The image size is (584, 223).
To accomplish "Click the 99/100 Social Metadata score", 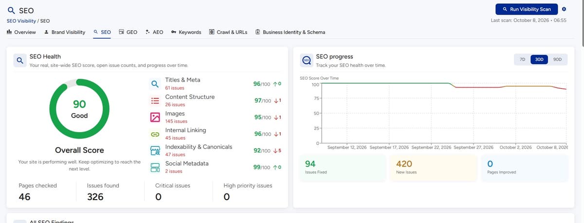I will [262, 167].
